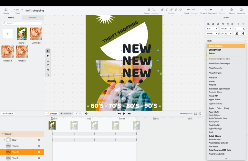Click the Pin button

(79, 114)
